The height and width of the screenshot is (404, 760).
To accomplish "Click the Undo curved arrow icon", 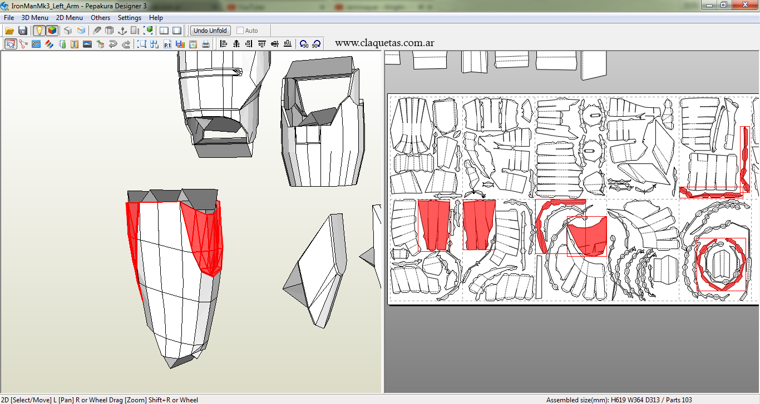I will pyautogui.click(x=113, y=44).
